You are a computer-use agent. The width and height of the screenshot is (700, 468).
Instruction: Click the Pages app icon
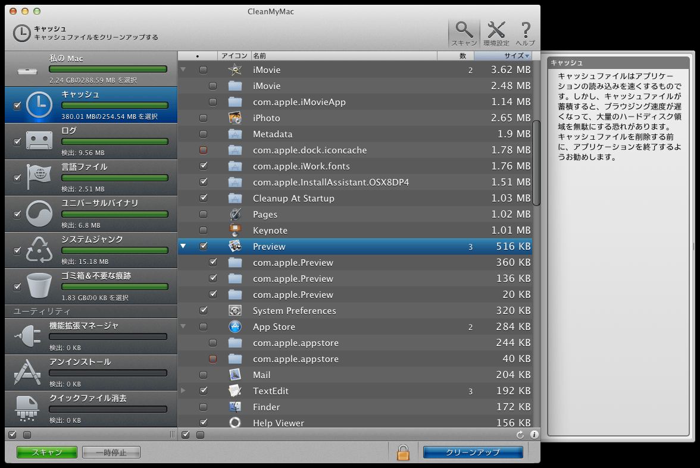235,214
